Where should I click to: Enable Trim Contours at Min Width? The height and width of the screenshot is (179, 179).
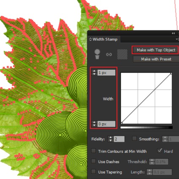tap(93, 151)
